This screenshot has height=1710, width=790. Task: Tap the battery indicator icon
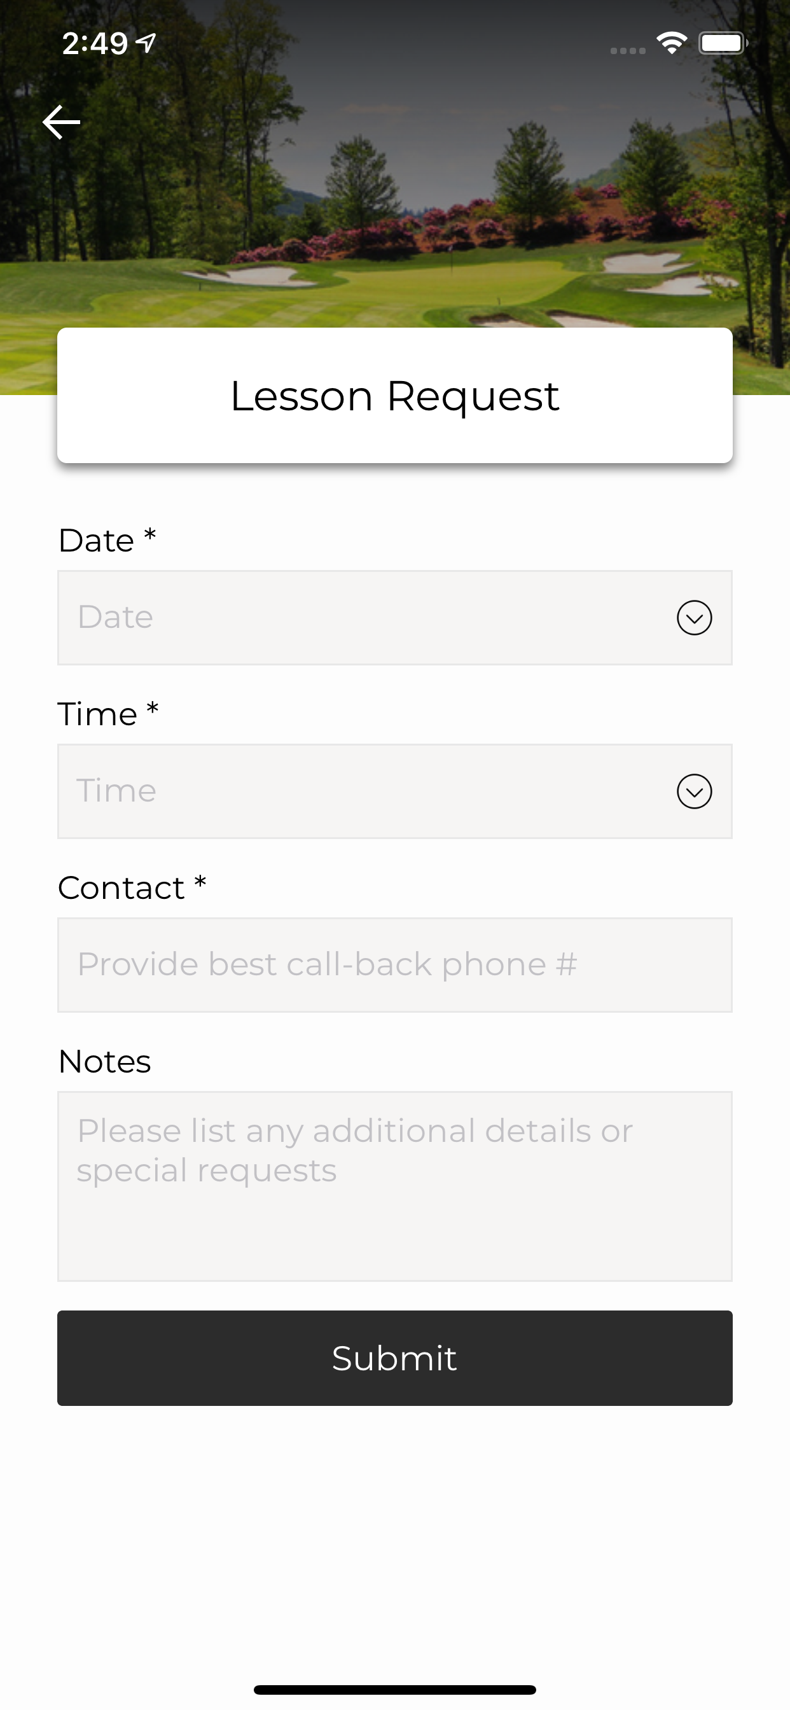(723, 43)
